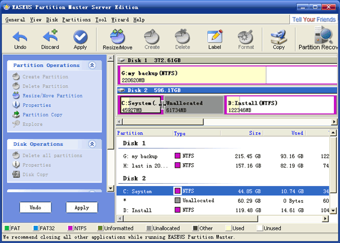Click the NTFS magenta legend swatch
The image size is (340, 243).
(x=71, y=228)
